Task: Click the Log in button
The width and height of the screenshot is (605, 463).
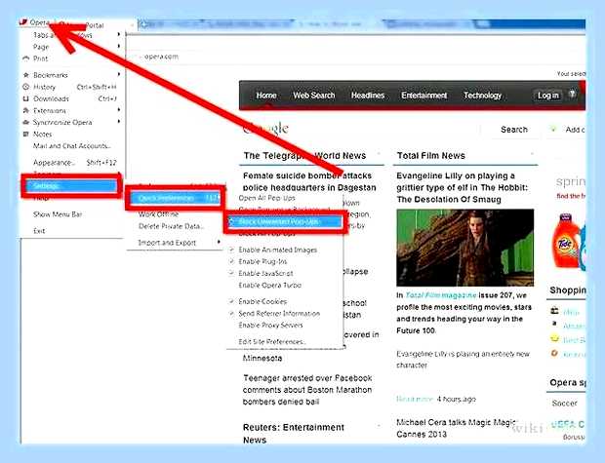Action: pos(547,96)
